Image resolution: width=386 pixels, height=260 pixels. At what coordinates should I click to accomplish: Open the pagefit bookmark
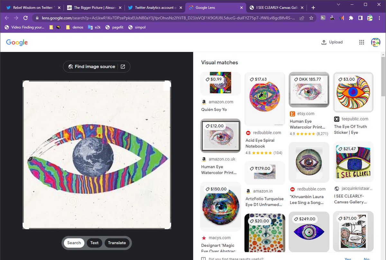(115, 27)
